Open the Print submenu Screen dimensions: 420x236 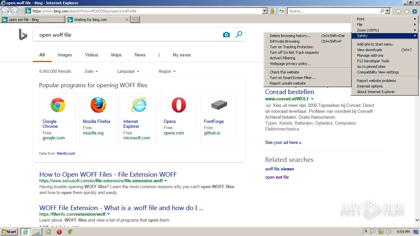[x=385, y=19]
